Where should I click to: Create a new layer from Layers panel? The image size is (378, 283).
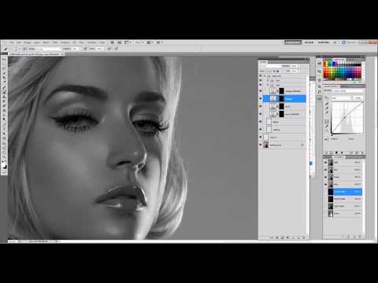click(x=298, y=237)
